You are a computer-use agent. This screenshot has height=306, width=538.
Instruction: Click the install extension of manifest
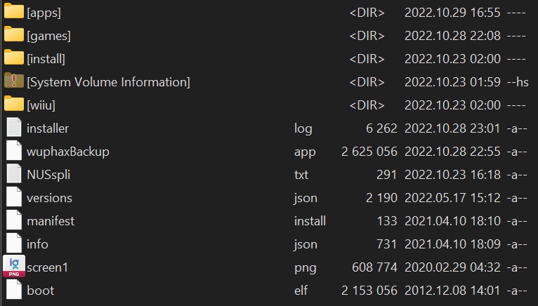(310, 221)
